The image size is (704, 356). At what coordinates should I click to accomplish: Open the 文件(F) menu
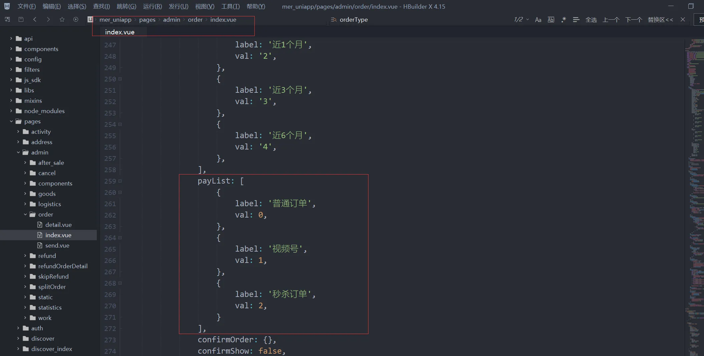click(x=27, y=6)
